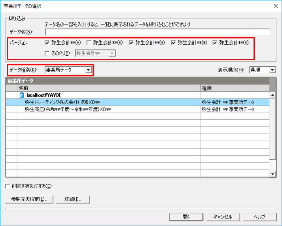The height and width of the screenshot is (226, 282).
Task: Toggle the first 弥生会計 version checkbox
Action: coord(47,43)
